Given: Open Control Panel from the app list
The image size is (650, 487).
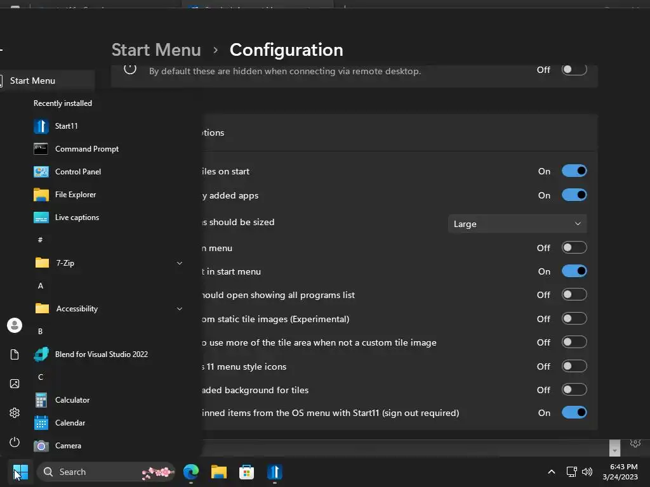Looking at the screenshot, I should (x=77, y=172).
